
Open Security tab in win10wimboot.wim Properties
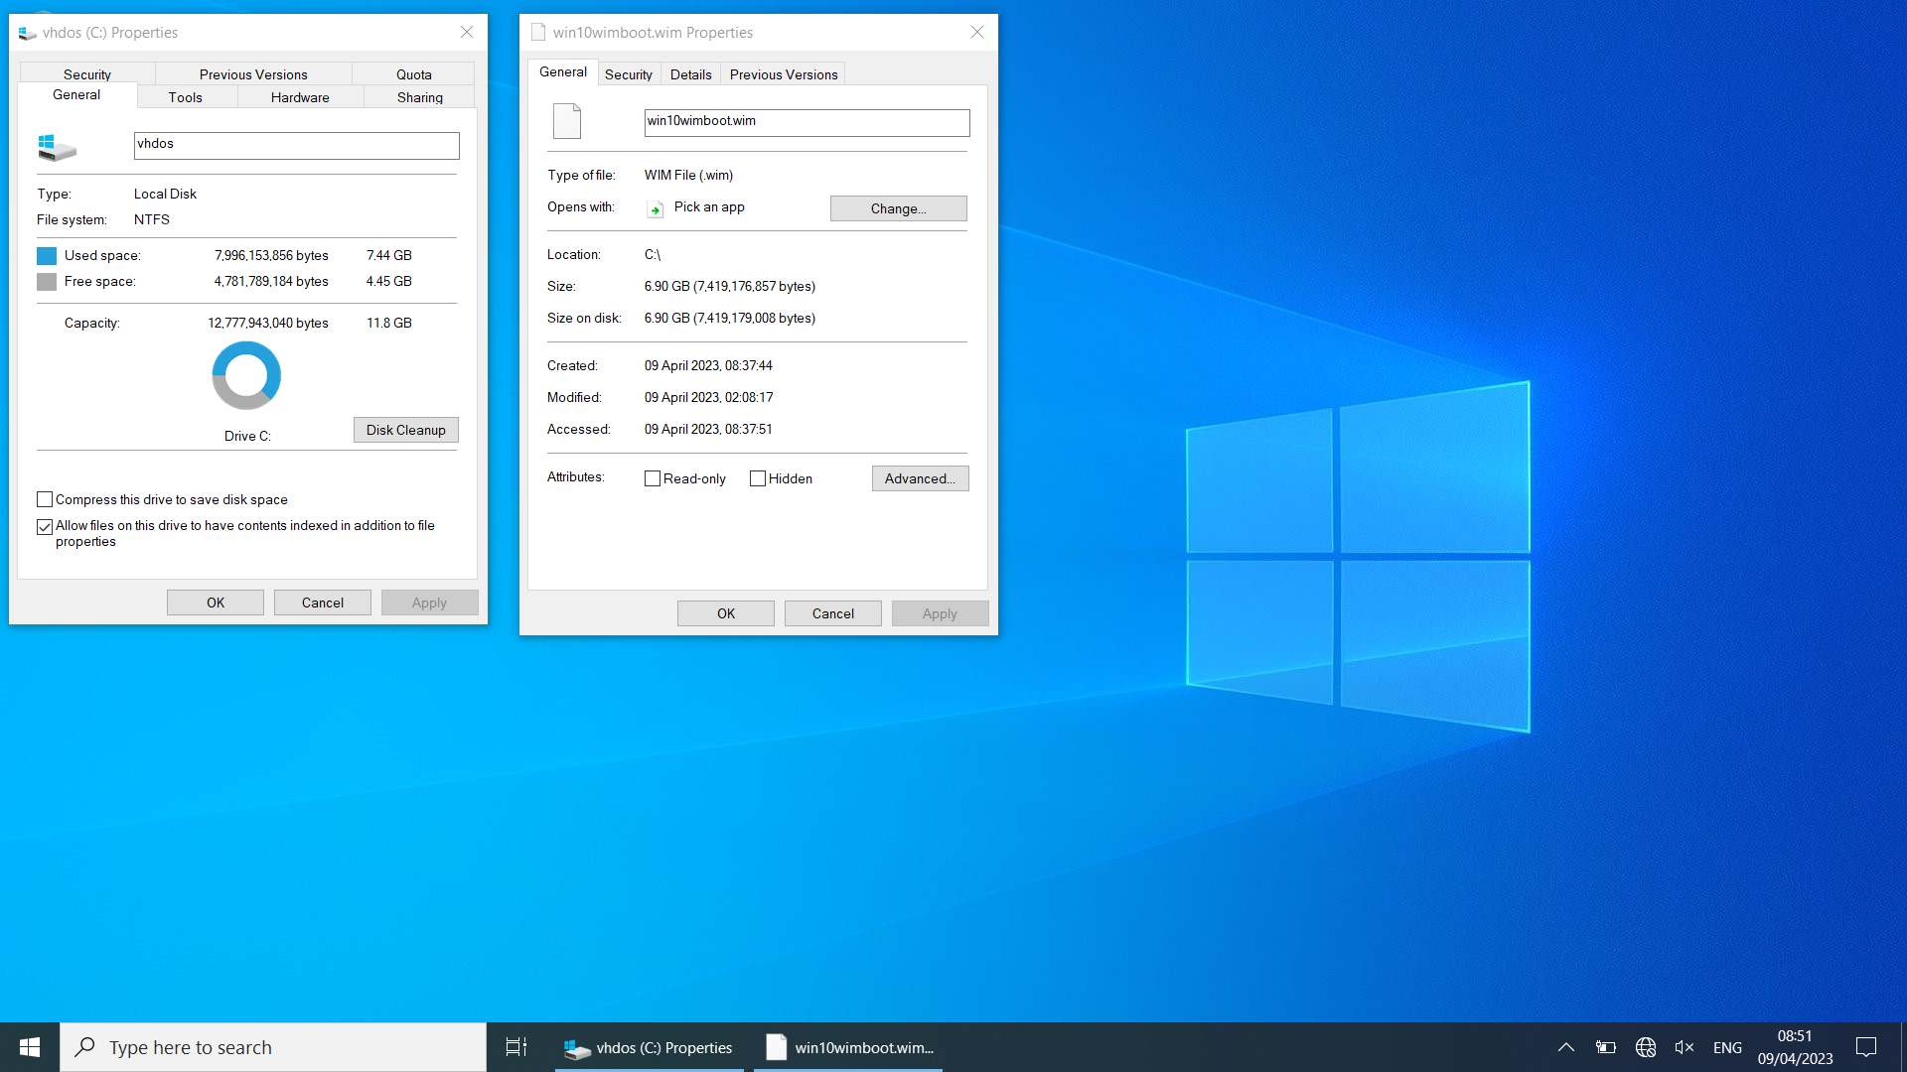tap(629, 74)
